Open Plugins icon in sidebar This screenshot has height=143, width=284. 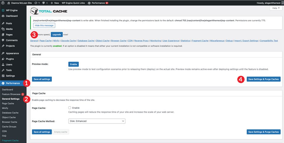pyautogui.click(x=3, y=59)
